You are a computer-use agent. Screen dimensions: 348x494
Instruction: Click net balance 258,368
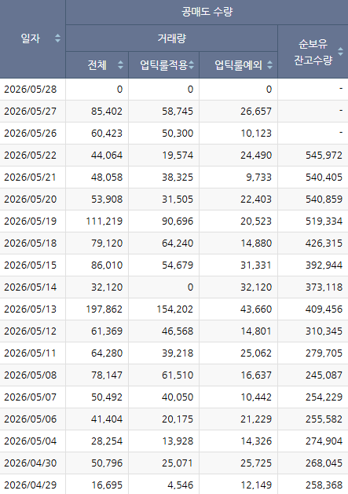point(324,485)
